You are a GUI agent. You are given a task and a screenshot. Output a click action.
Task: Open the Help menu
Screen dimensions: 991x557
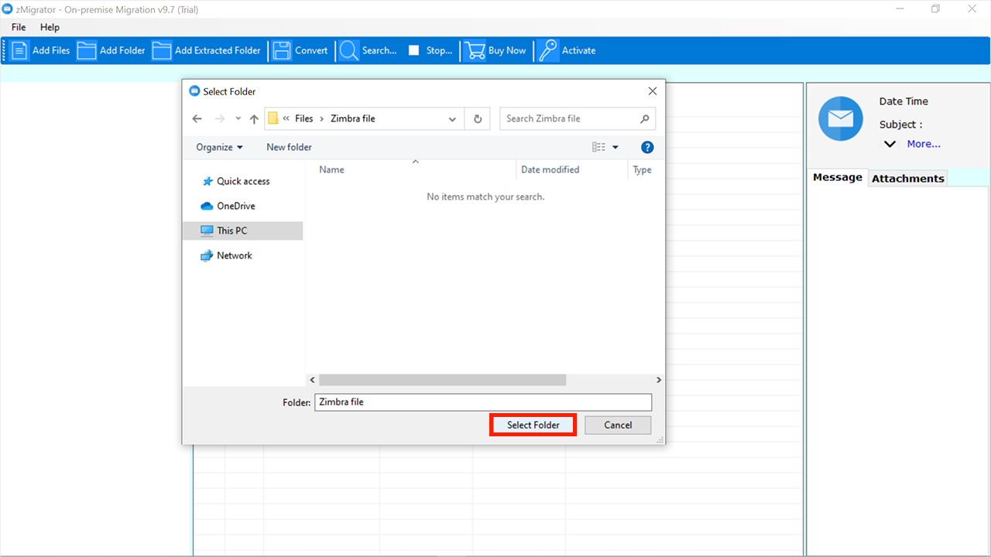(x=50, y=27)
